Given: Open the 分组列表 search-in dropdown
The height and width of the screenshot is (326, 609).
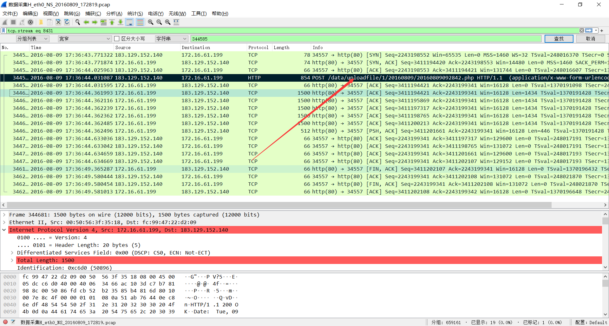Looking at the screenshot, I should (x=33, y=39).
